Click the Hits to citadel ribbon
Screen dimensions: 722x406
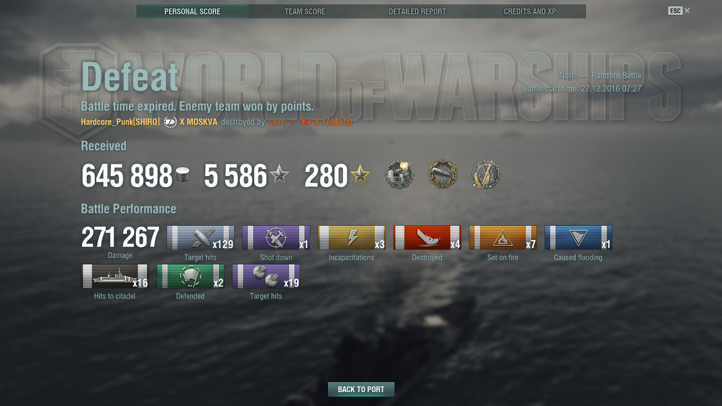tap(115, 276)
